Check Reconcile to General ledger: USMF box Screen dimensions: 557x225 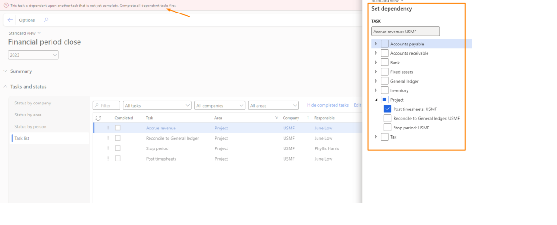(x=388, y=118)
